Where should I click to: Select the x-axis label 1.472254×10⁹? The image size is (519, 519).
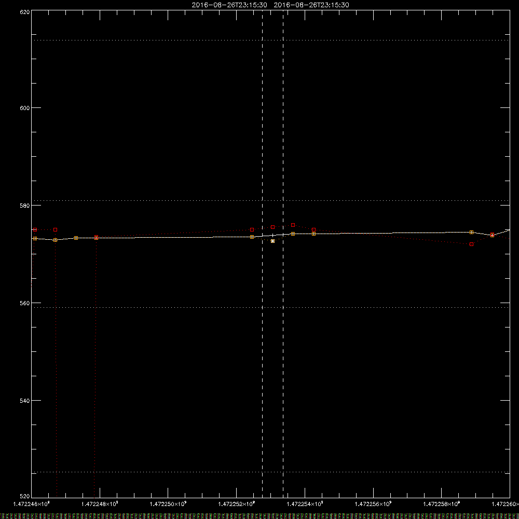(x=305, y=504)
